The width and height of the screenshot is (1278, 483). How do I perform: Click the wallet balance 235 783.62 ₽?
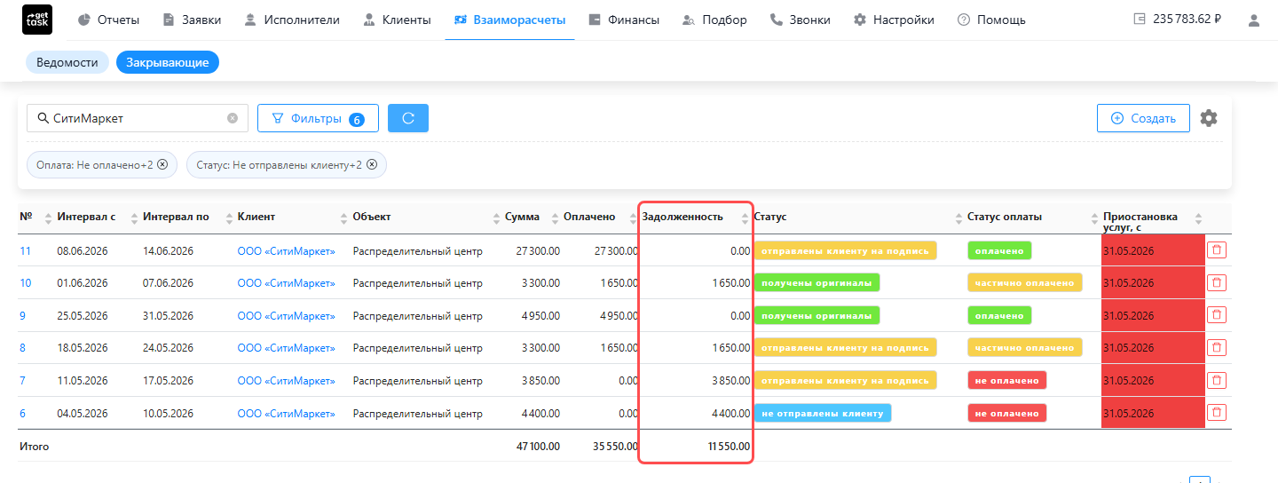tap(1177, 20)
